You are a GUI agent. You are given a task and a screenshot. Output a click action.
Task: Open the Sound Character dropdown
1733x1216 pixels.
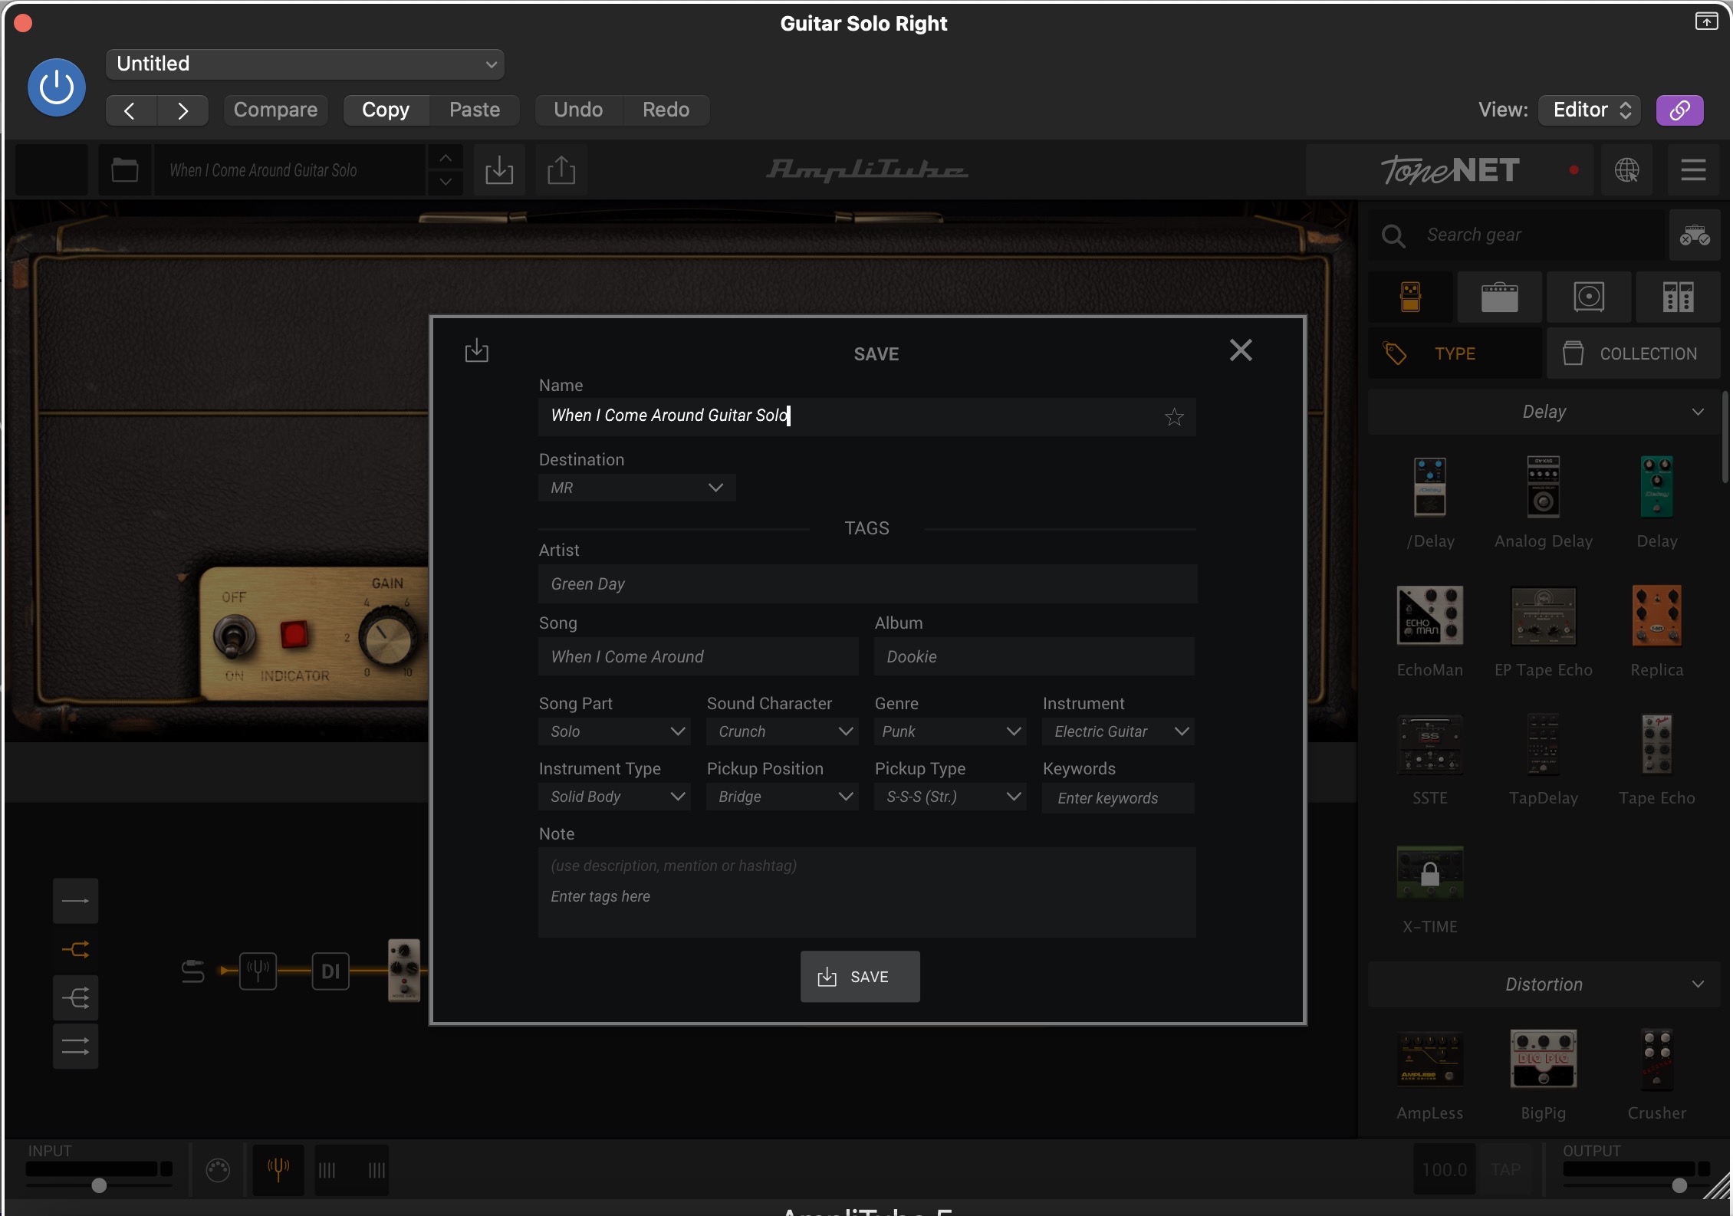[x=782, y=731]
